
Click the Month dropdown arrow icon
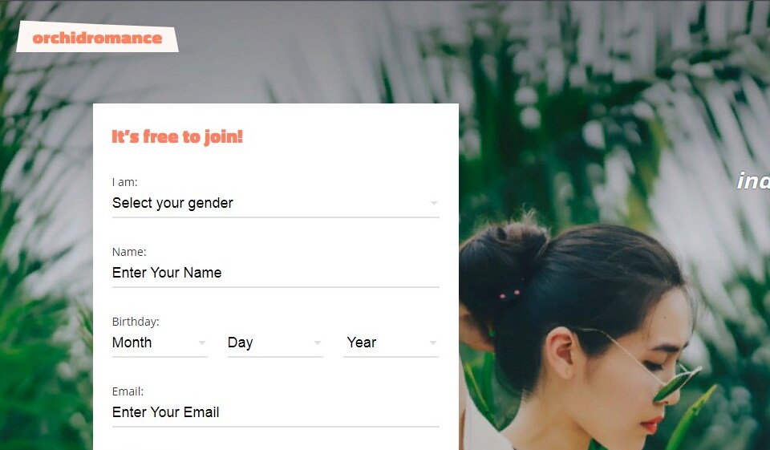tap(202, 343)
